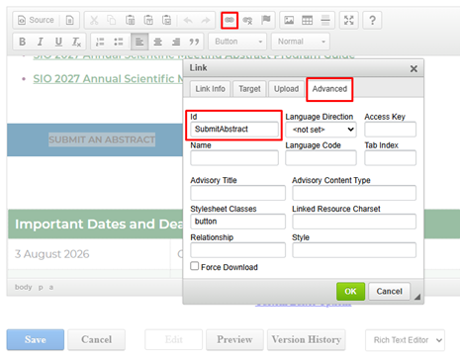Insert a bulleted list
The height and width of the screenshot is (361, 460).
click(119, 42)
